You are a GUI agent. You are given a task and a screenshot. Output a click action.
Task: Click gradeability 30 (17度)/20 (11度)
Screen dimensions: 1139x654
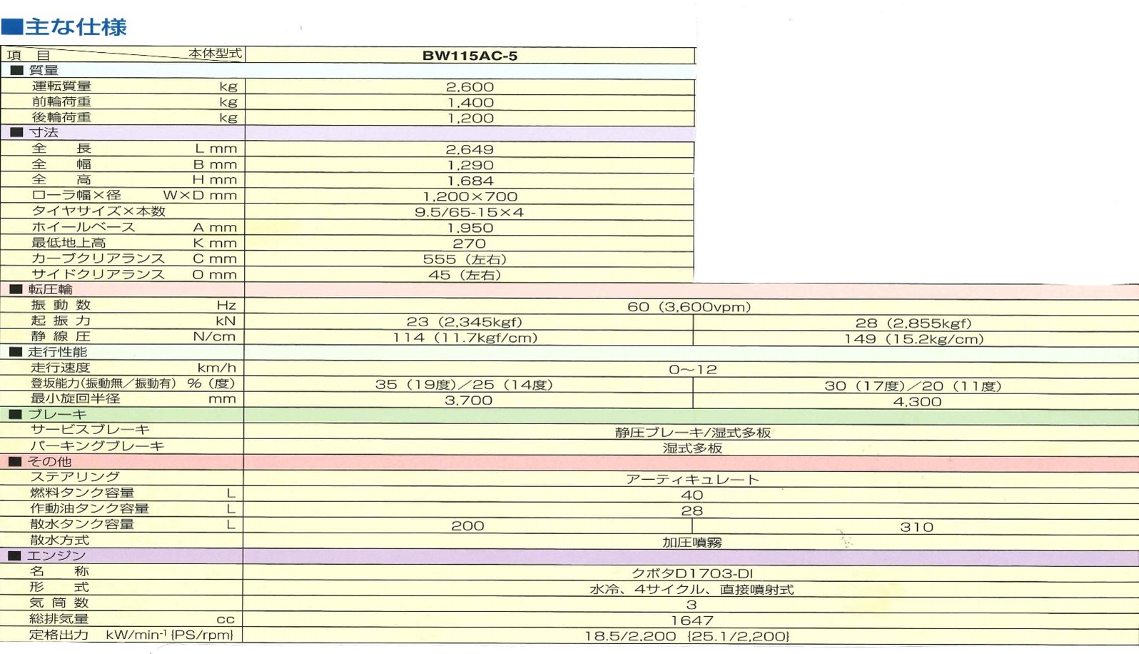coord(913,387)
